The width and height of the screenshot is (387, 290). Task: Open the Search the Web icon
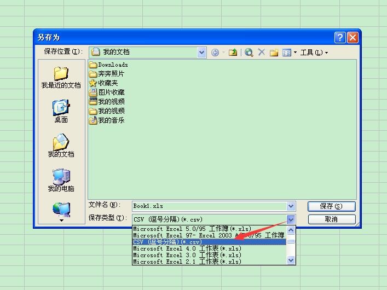[249, 53]
